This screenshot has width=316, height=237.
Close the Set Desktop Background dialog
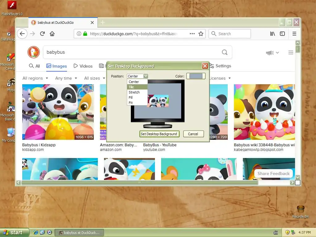point(205,66)
